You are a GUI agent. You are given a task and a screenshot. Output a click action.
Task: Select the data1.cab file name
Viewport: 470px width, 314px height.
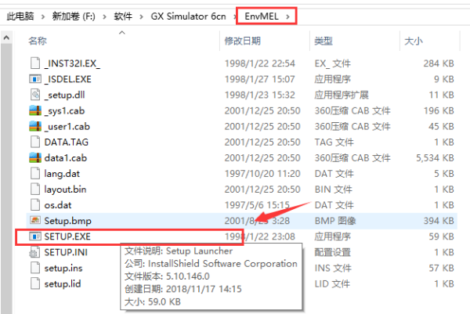tap(66, 158)
